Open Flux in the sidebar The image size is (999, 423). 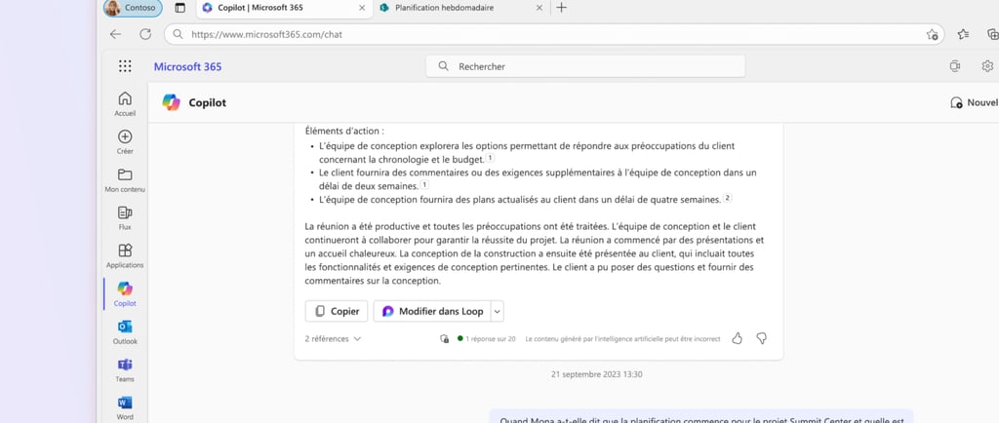[125, 217]
